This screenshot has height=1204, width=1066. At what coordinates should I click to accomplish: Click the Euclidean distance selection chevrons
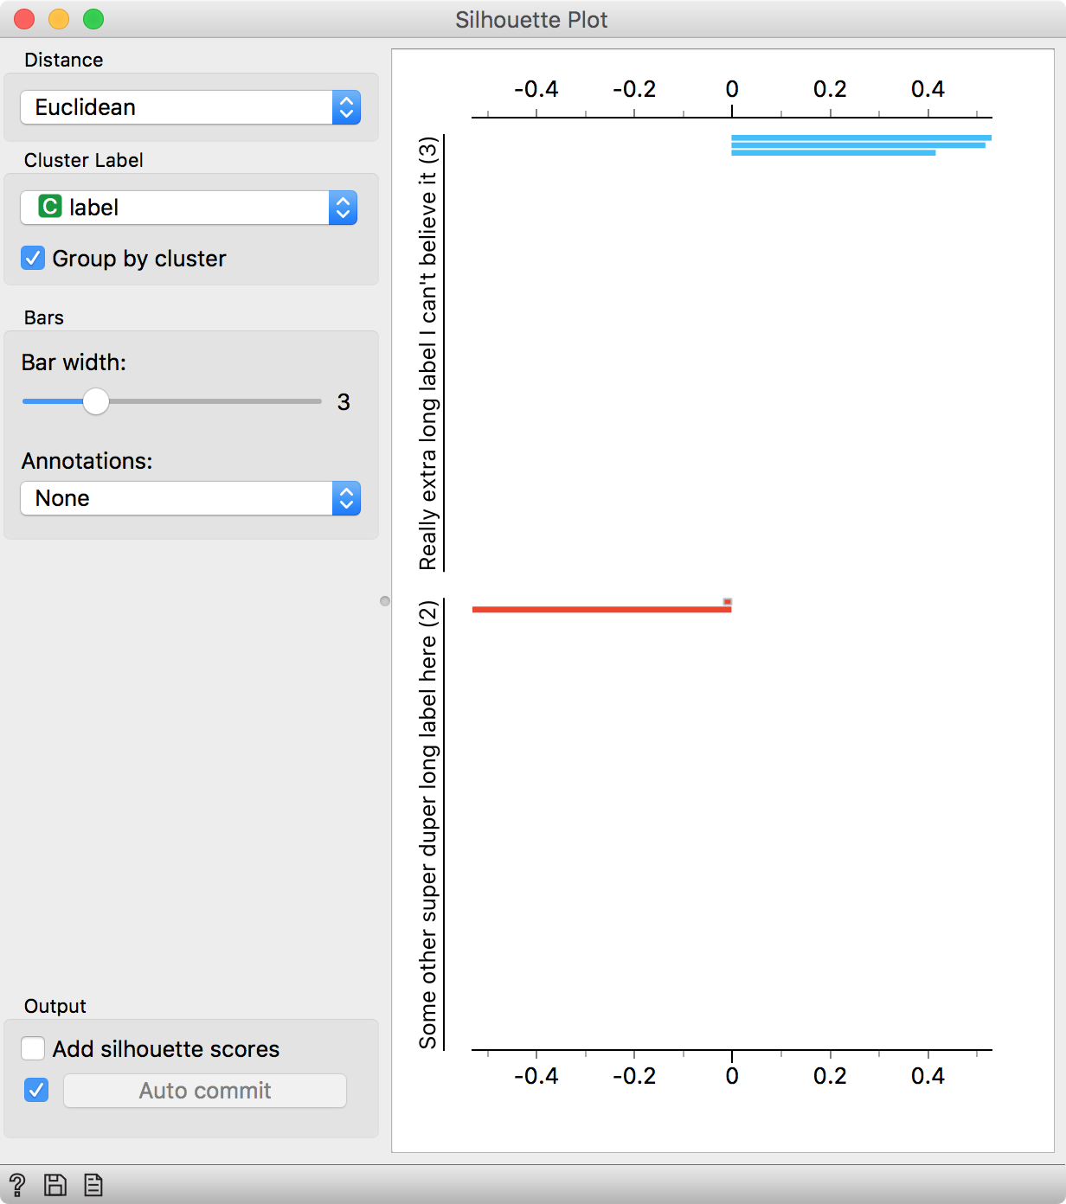tap(345, 107)
